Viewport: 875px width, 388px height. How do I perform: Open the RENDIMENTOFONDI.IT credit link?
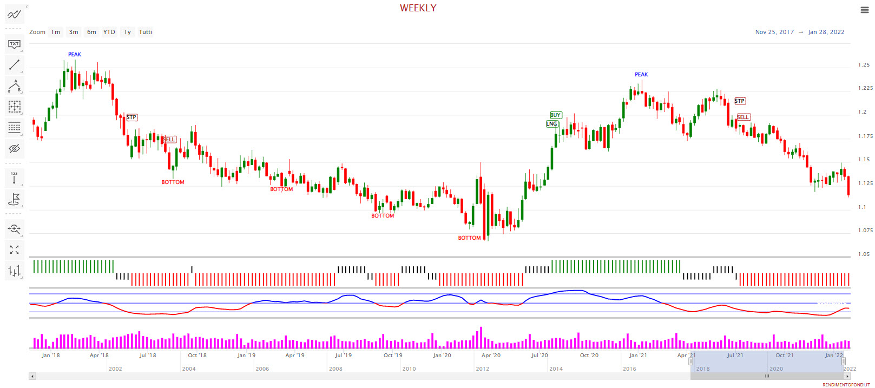tap(846, 385)
